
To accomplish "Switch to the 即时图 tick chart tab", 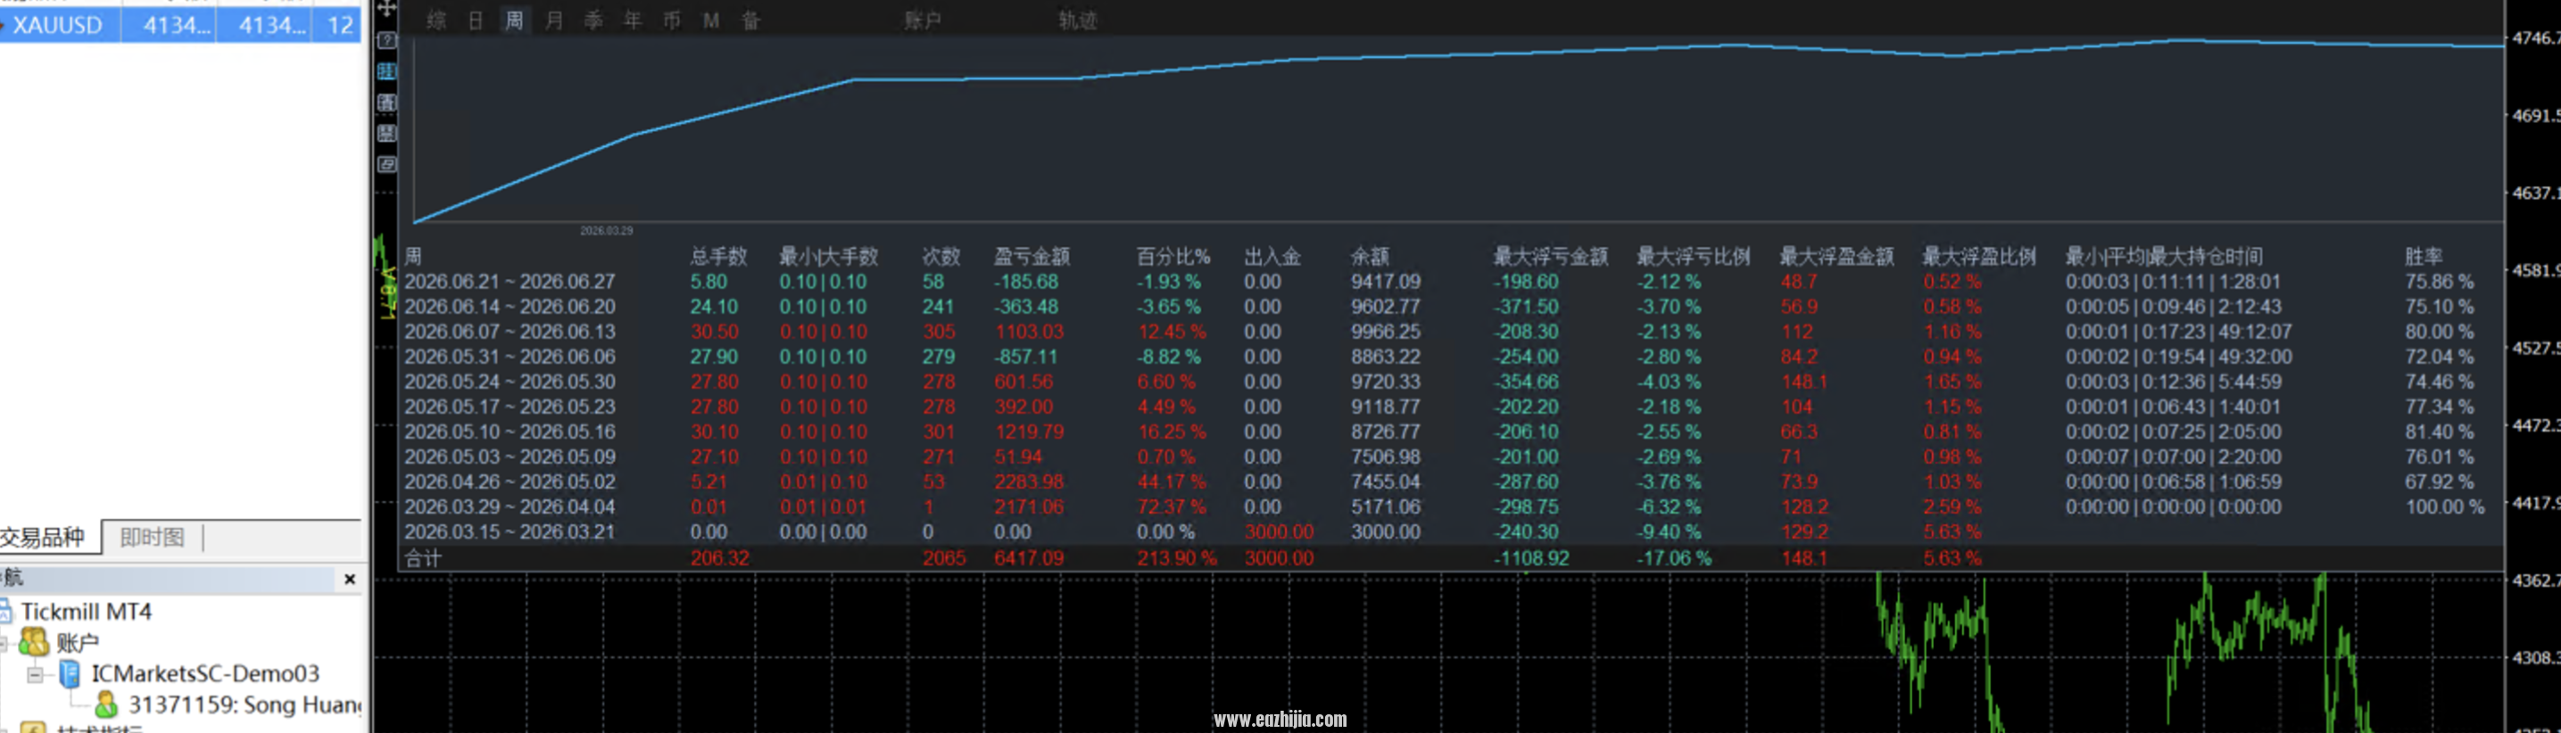I will (152, 538).
